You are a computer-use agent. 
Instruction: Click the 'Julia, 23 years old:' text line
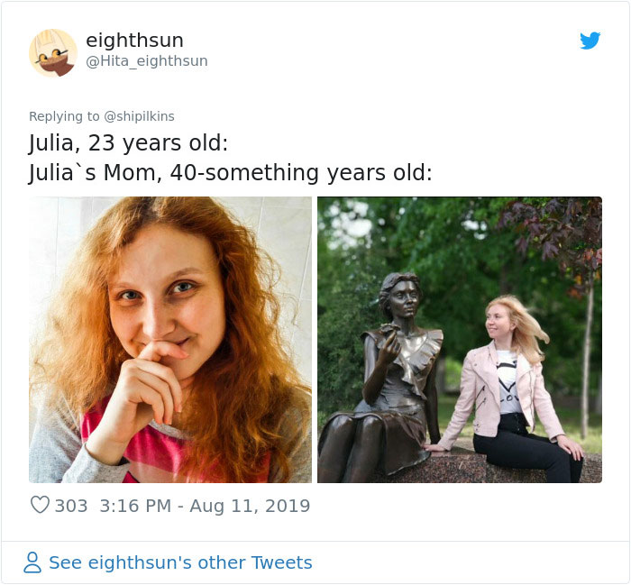pos(128,142)
